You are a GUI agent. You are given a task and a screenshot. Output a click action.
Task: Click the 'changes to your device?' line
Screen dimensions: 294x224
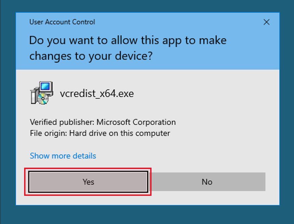point(91,56)
